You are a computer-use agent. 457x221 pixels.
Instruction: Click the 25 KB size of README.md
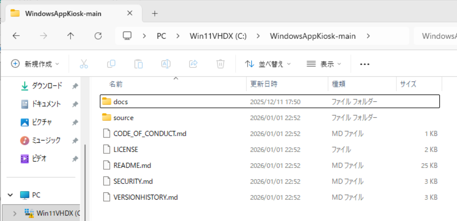click(429, 165)
